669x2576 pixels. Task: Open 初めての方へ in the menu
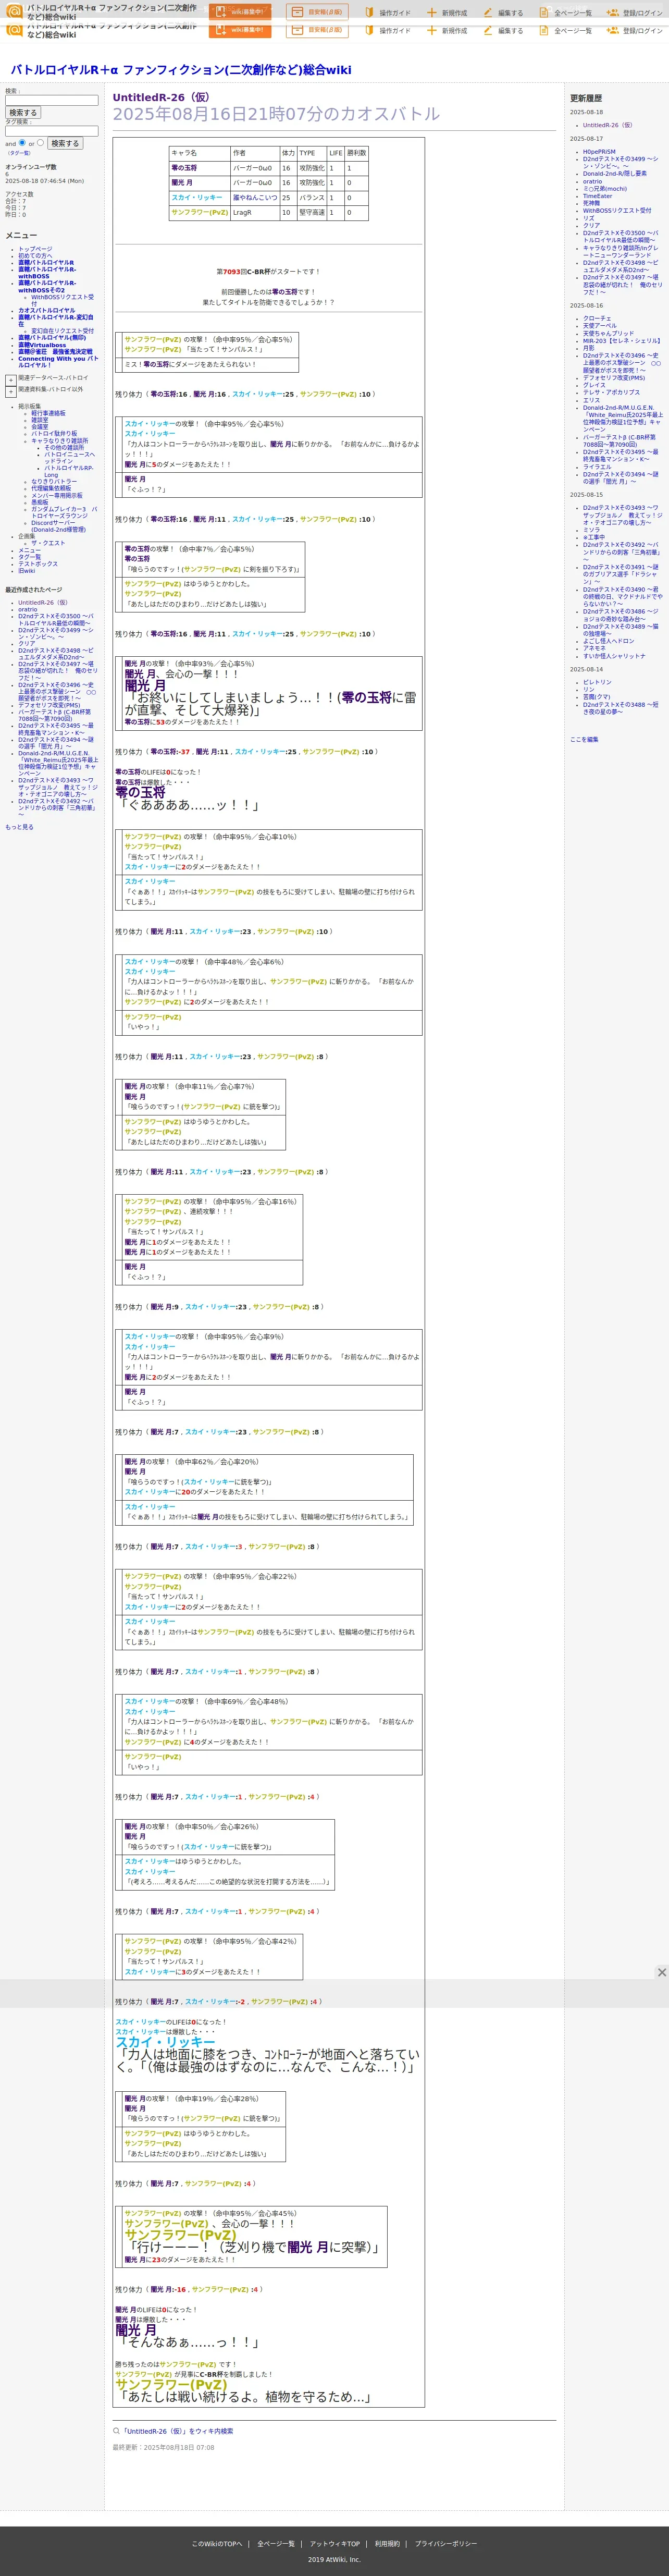coord(35,256)
